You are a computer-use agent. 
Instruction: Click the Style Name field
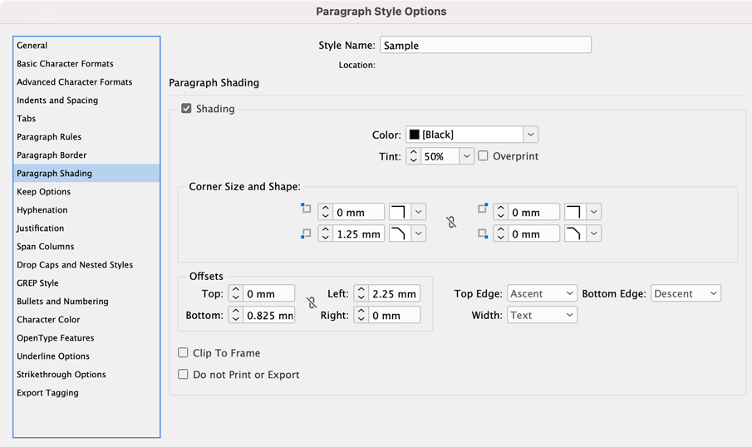click(485, 45)
